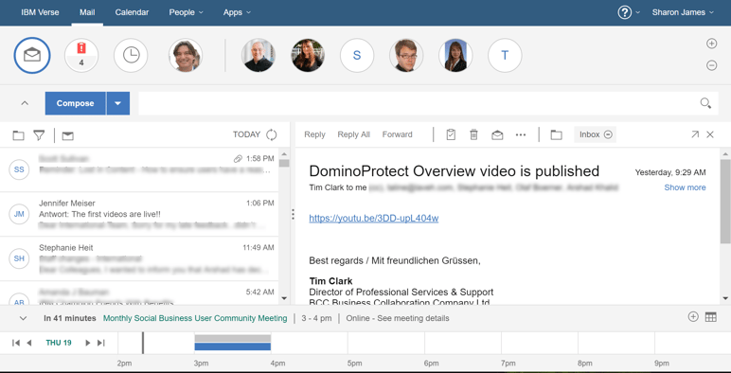This screenshot has height=373, width=731.
Task: Open the Inbox envelope circle icon
Action: pos(32,55)
